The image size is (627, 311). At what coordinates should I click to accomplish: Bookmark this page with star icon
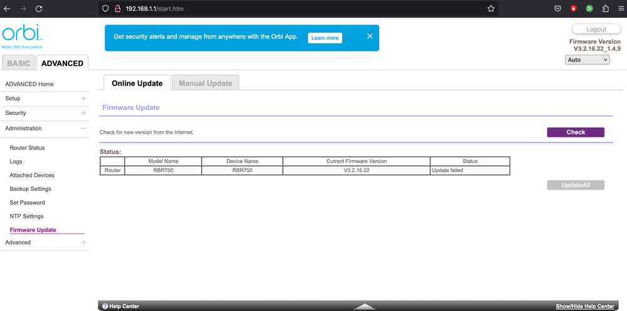coord(491,9)
